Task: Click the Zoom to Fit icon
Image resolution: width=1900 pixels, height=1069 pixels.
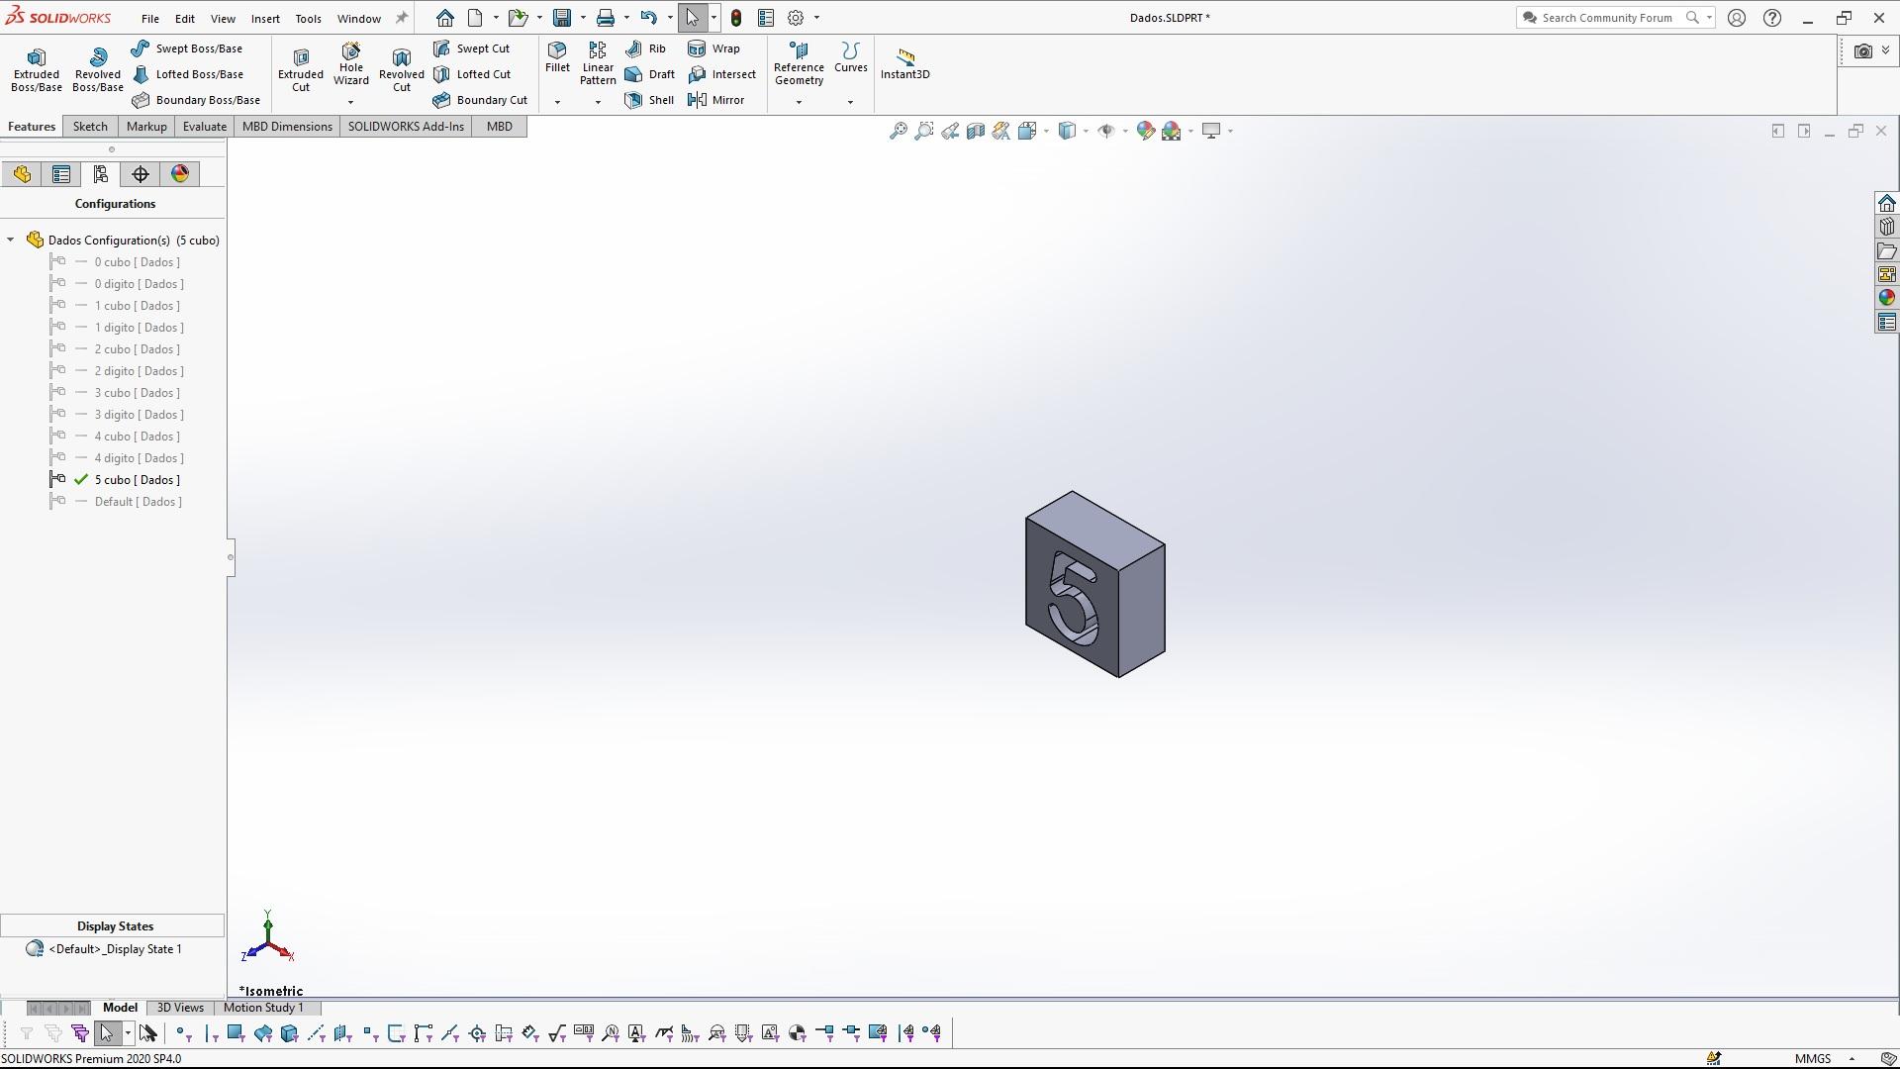Action: click(898, 131)
